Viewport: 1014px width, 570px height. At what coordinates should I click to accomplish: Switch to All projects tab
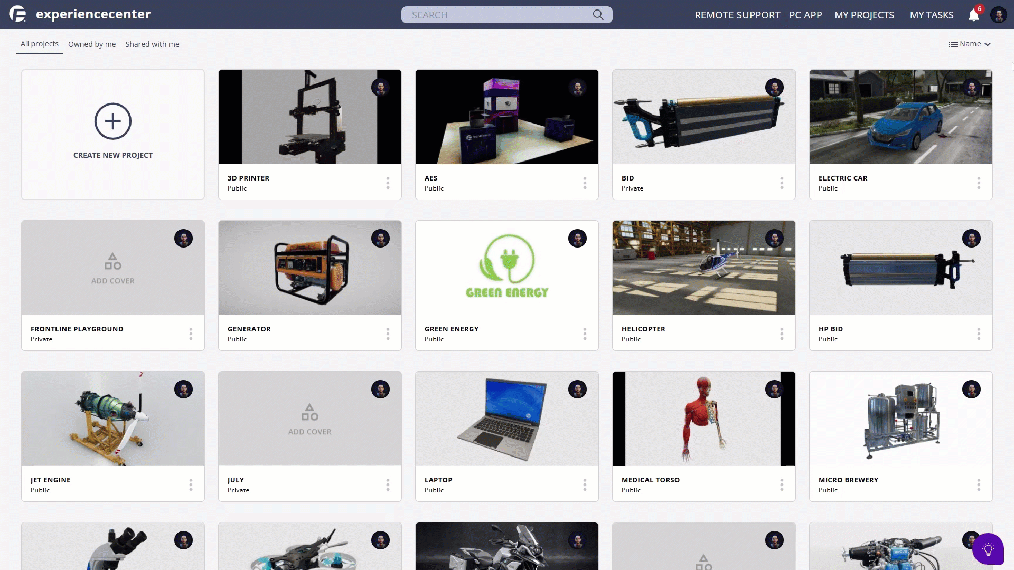pos(40,44)
